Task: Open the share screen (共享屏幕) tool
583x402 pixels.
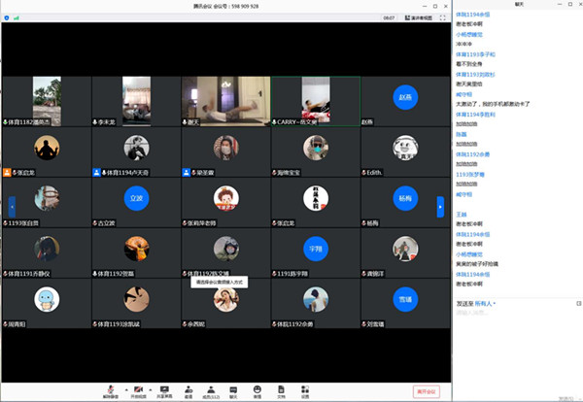Action: [x=163, y=390]
